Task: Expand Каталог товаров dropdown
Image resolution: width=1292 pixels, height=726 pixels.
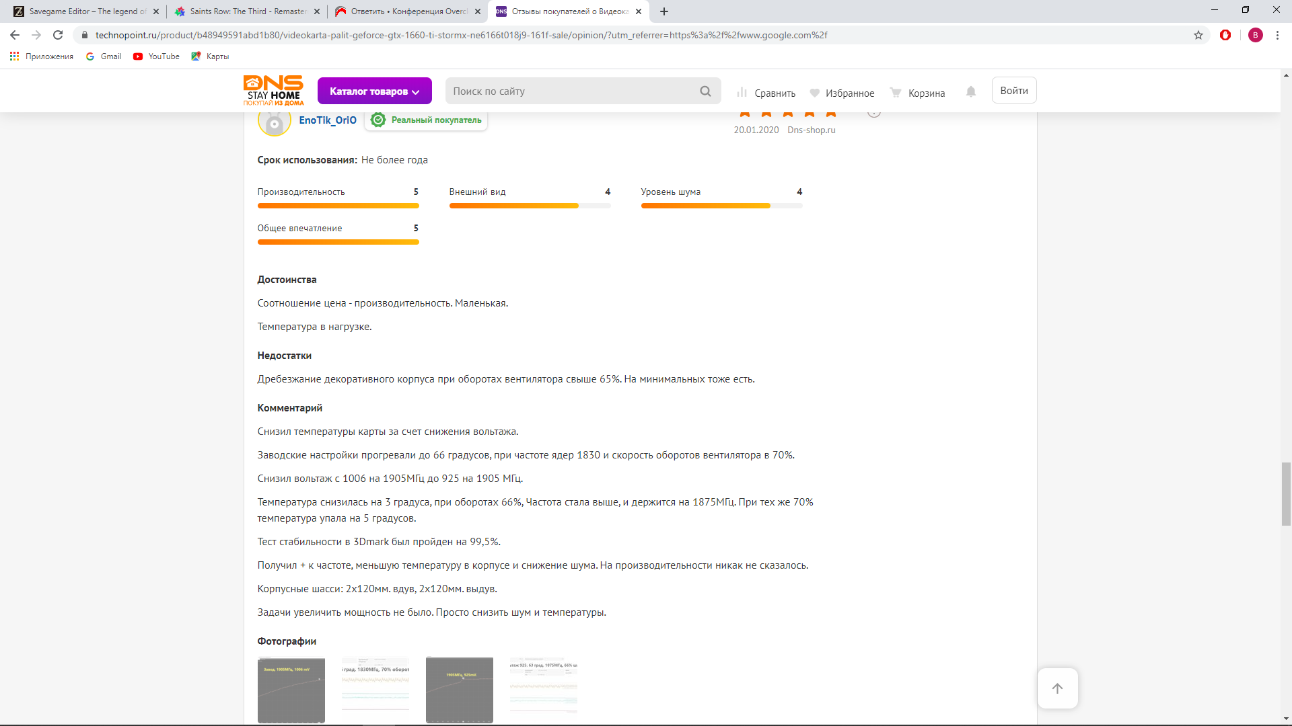Action: click(x=374, y=91)
